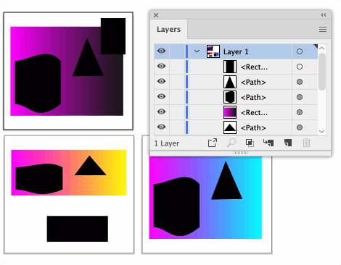The width and height of the screenshot is (341, 265).
Task: Click the Locate Object magnifier icon
Action: 231,143
